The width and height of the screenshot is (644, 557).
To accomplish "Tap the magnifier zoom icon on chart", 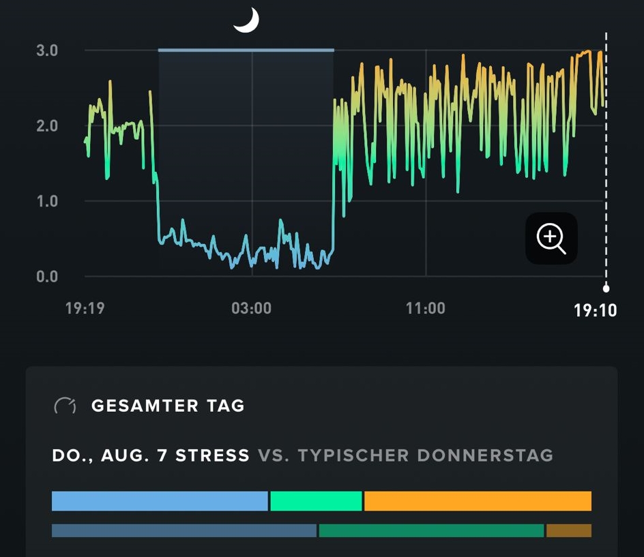I will [x=551, y=239].
